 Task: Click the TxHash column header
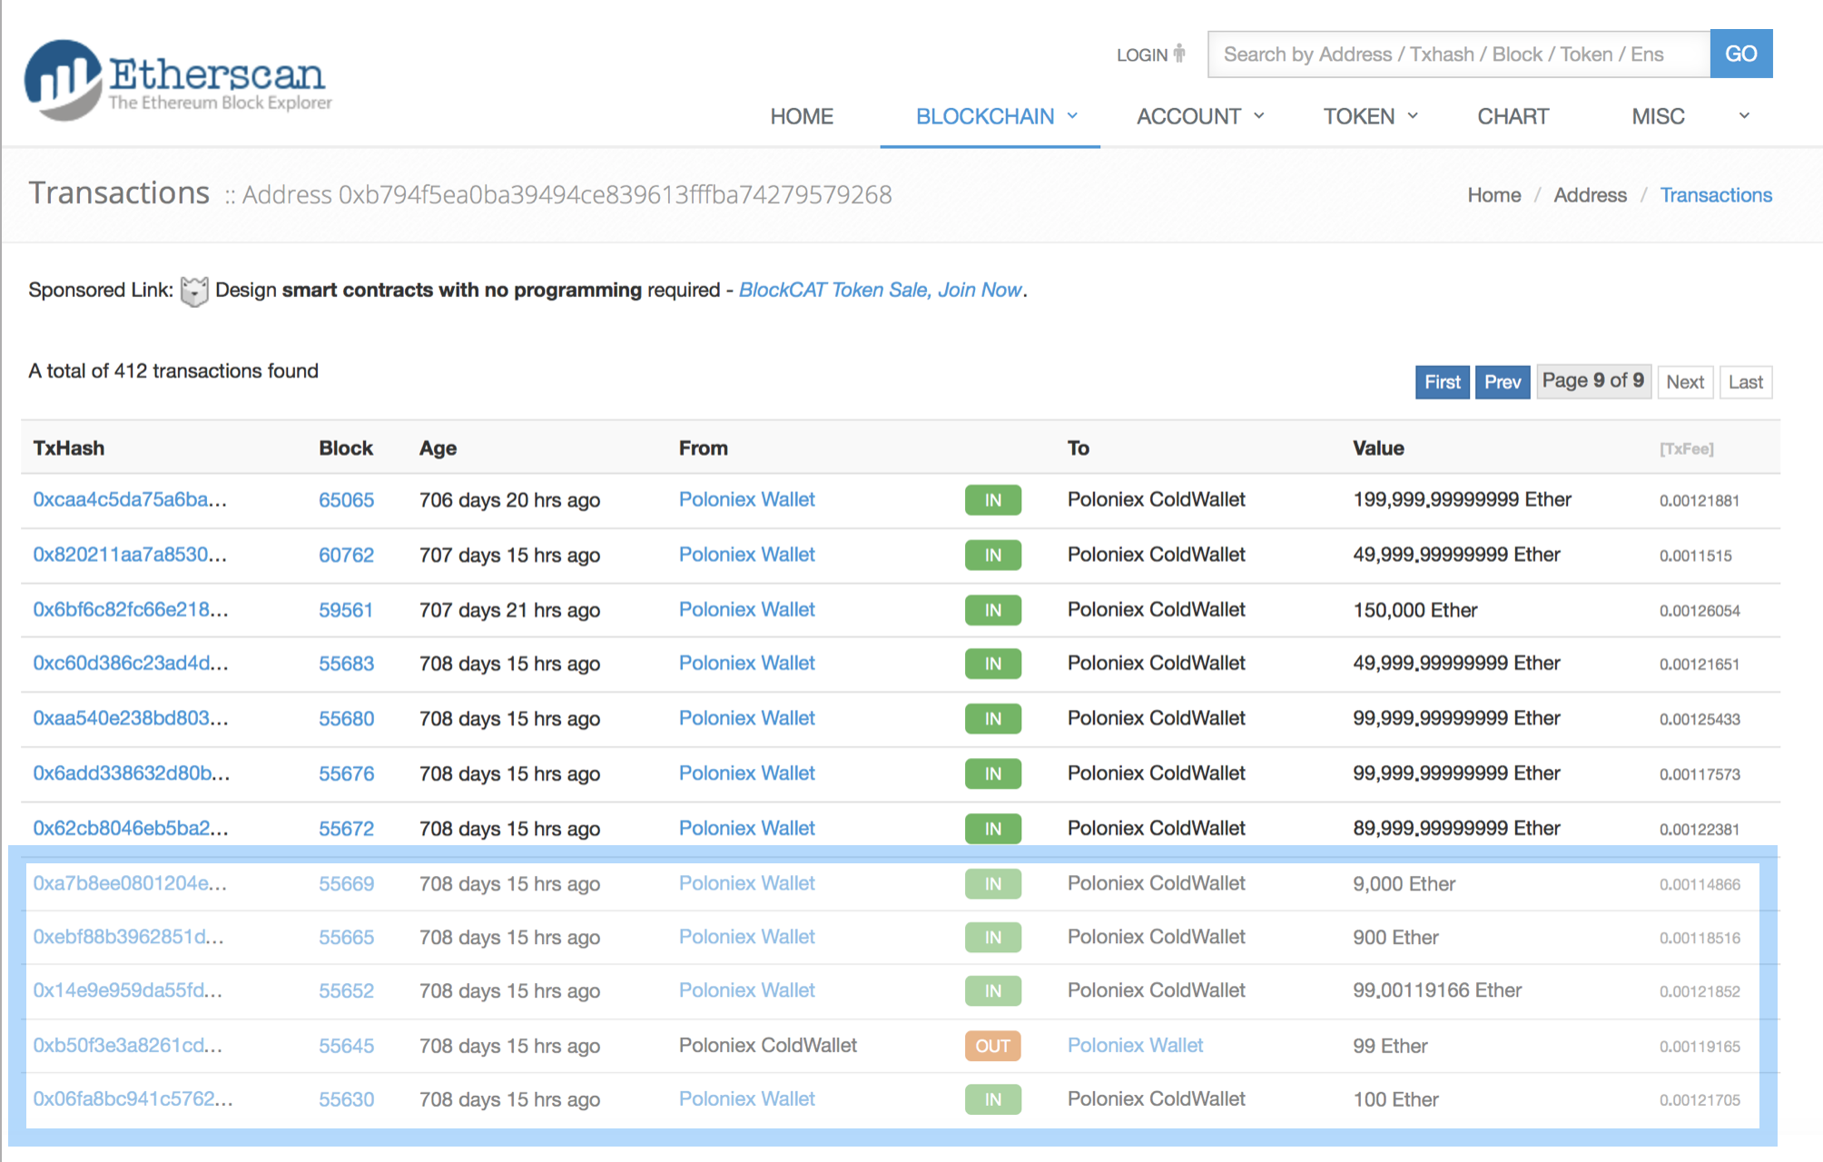[68, 448]
